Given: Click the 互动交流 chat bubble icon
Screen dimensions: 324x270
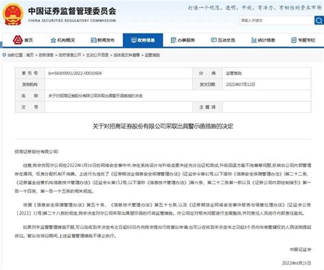Looking at the screenshot, I should (213, 40).
